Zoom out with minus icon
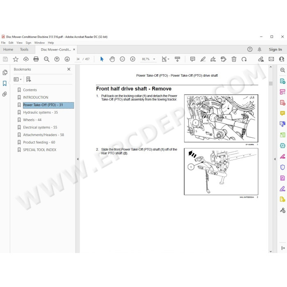The width and height of the screenshot is (287, 287). coord(122,59)
